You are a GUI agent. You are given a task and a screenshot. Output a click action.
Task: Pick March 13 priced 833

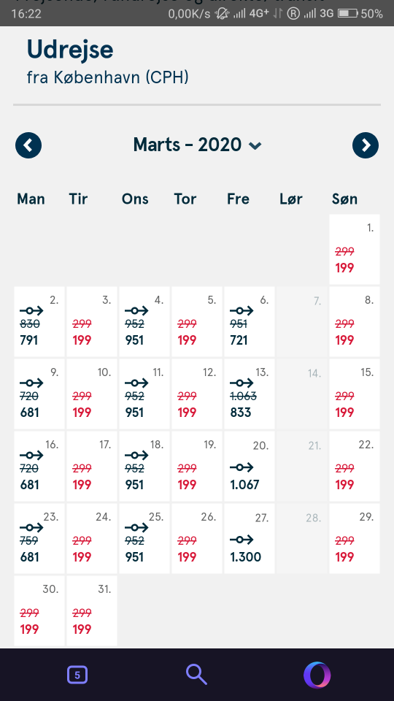click(x=250, y=394)
